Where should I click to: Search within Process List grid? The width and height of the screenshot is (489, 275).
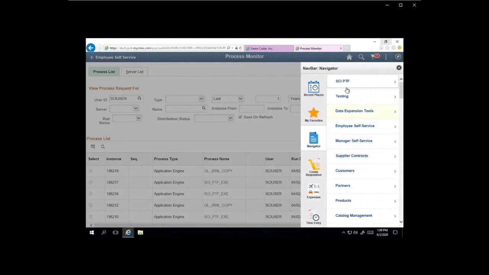click(103, 147)
